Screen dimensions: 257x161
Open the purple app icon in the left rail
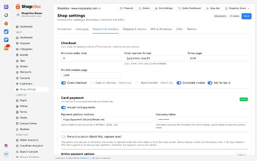pyautogui.click(x=6, y=7)
